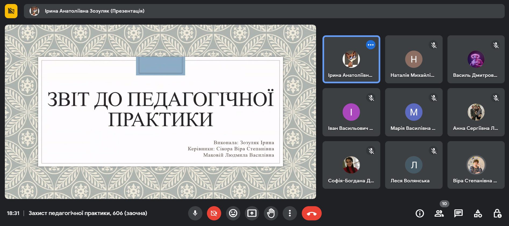Click the present now screen-share button
Viewport: 509px width, 226px height.
coord(252,213)
